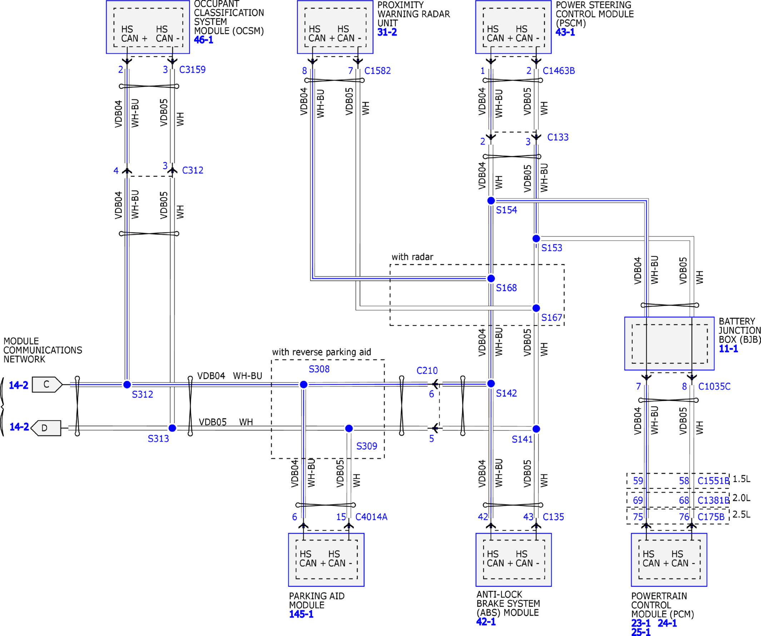Image resolution: width=761 pixels, height=636 pixels.
Task: Open the 24-1 PCM page link
Action: (x=667, y=623)
